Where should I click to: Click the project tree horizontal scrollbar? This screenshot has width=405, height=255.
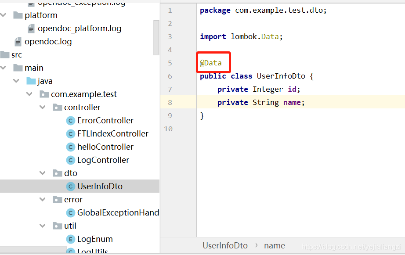pyautogui.click(x=33, y=250)
